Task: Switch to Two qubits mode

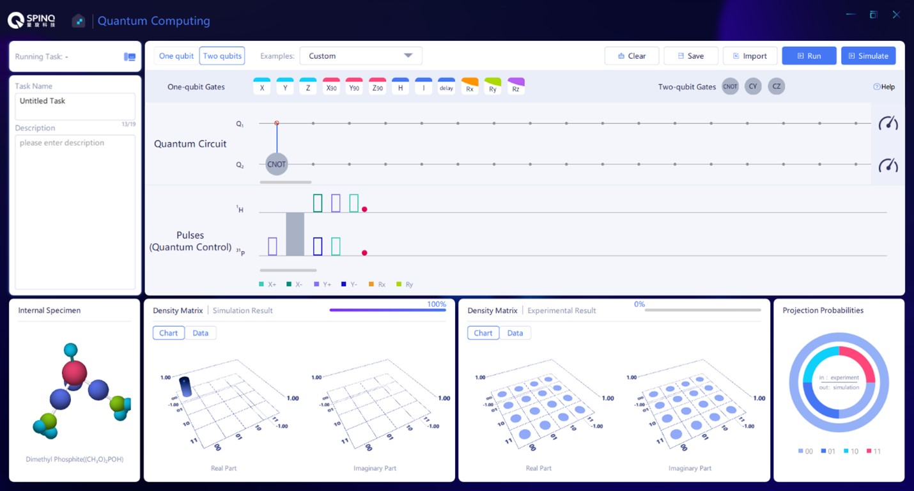Action: click(x=222, y=56)
